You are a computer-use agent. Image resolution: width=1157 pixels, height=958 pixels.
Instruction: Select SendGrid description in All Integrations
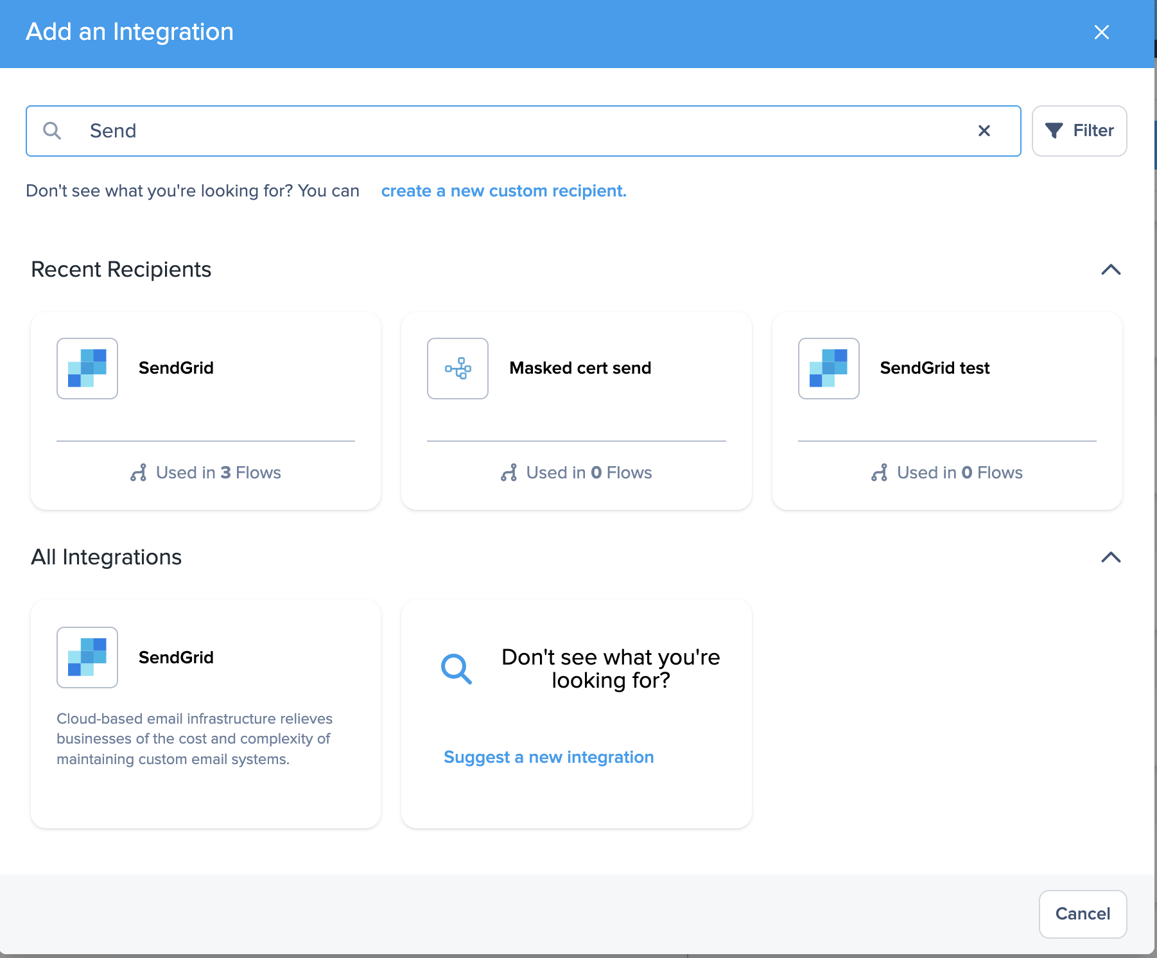(194, 739)
